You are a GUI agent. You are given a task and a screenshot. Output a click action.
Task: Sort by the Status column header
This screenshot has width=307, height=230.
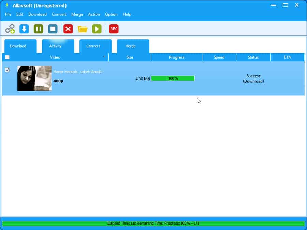(x=253, y=57)
